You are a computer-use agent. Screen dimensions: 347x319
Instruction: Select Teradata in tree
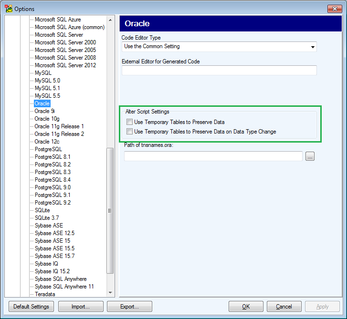point(45,294)
